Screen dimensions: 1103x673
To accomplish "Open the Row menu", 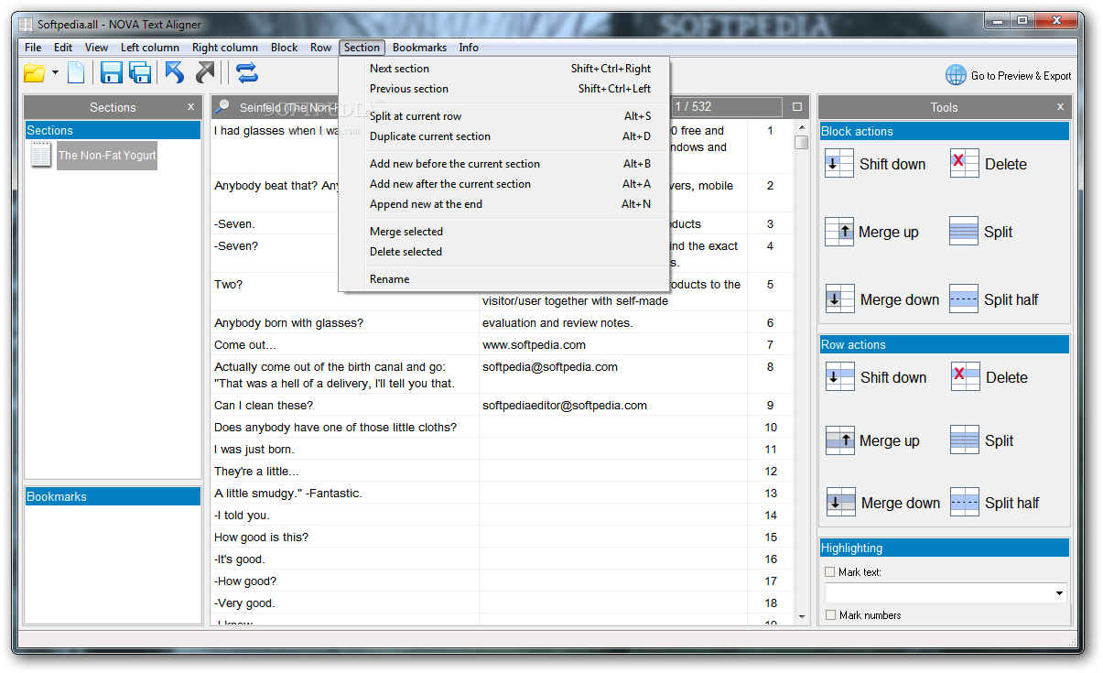I will coord(320,48).
